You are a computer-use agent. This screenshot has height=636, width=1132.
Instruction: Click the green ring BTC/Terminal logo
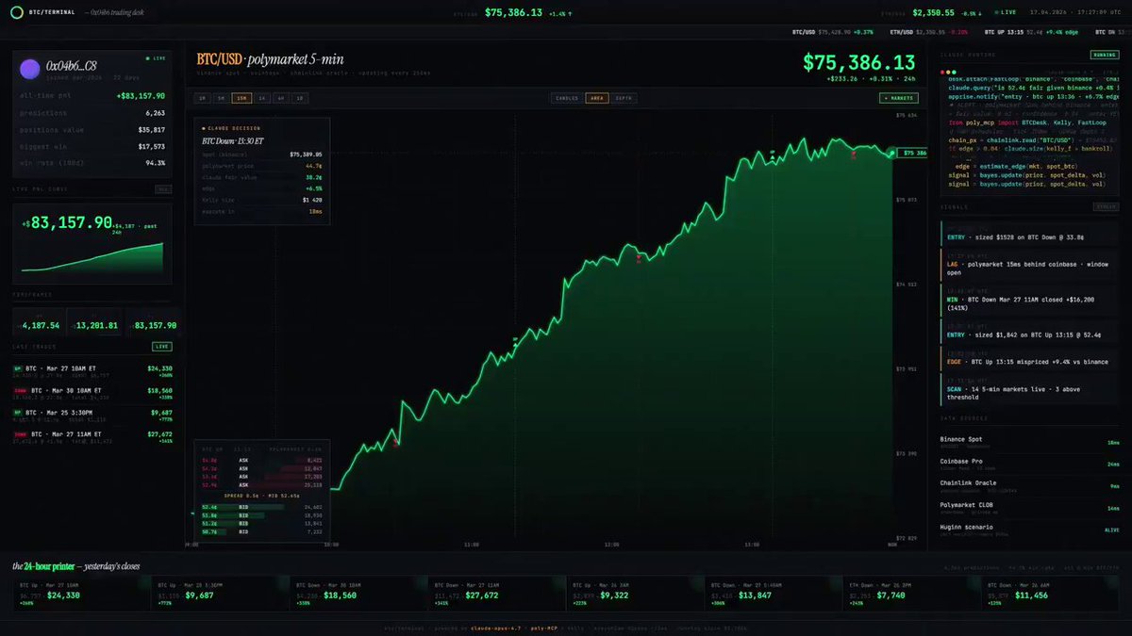(x=15, y=12)
